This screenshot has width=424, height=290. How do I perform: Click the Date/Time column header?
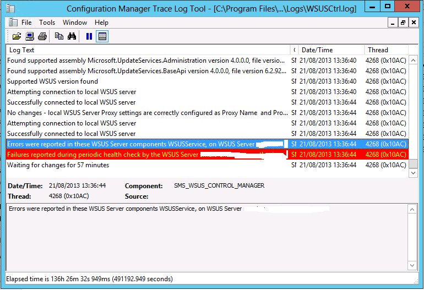coord(331,50)
